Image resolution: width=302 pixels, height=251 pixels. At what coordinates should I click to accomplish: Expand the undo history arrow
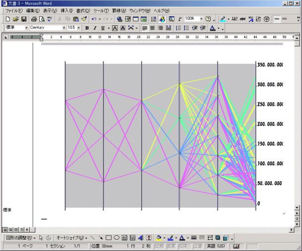pyautogui.click(x=100, y=19)
